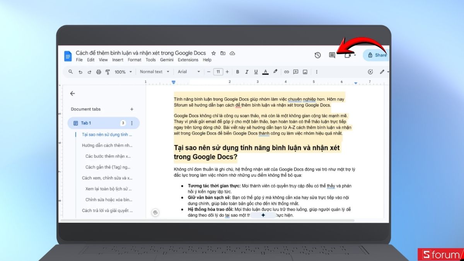Open the View menu
The image size is (464, 261).
pos(103,60)
